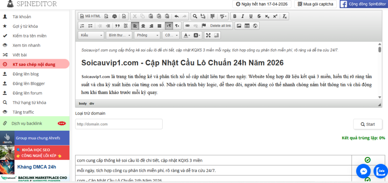Click the anchor flag icon
Viewport: 388px width, 183px height.
coord(204,26)
